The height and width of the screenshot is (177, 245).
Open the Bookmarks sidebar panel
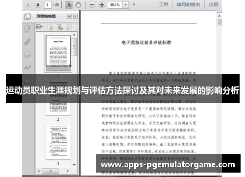pyautogui.click(x=27, y=29)
